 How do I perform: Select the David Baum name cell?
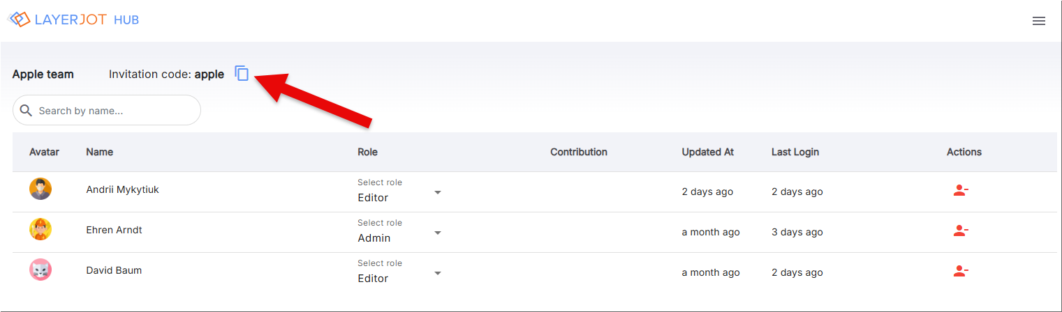pyautogui.click(x=114, y=270)
